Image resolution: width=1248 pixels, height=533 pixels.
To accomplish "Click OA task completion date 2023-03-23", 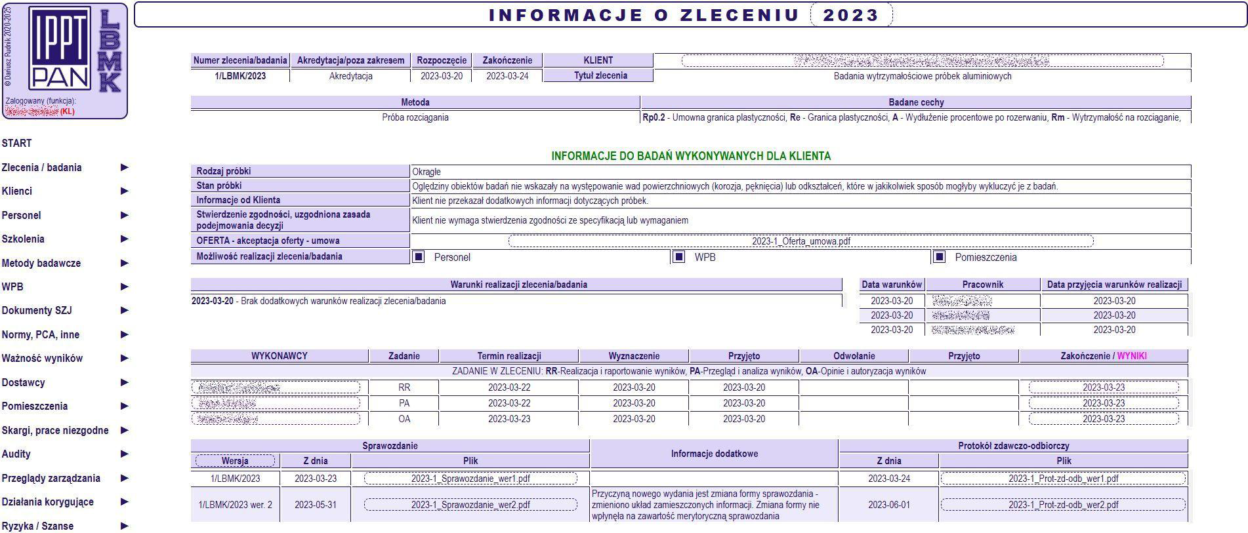I will click(x=1104, y=419).
